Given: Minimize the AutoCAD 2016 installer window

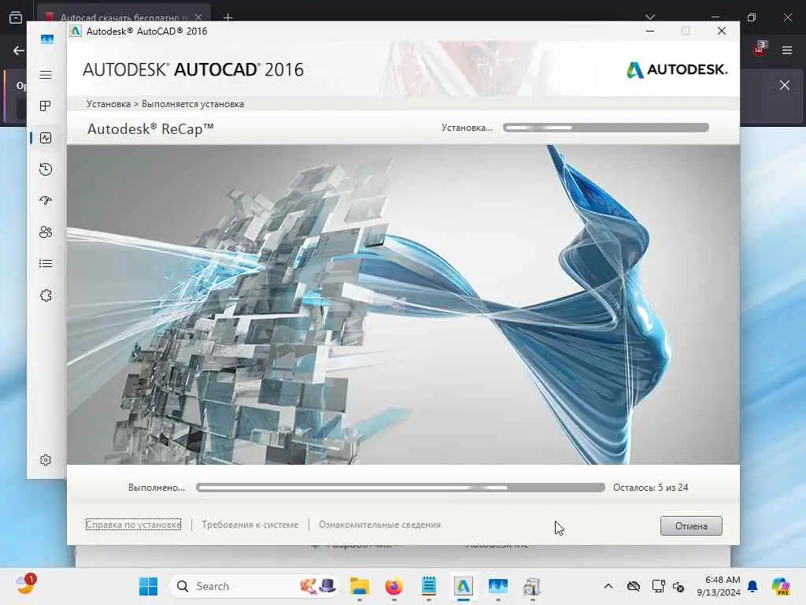Looking at the screenshot, I should click(x=649, y=31).
